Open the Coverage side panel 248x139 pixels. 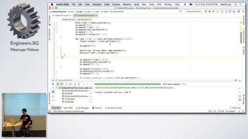point(244,99)
